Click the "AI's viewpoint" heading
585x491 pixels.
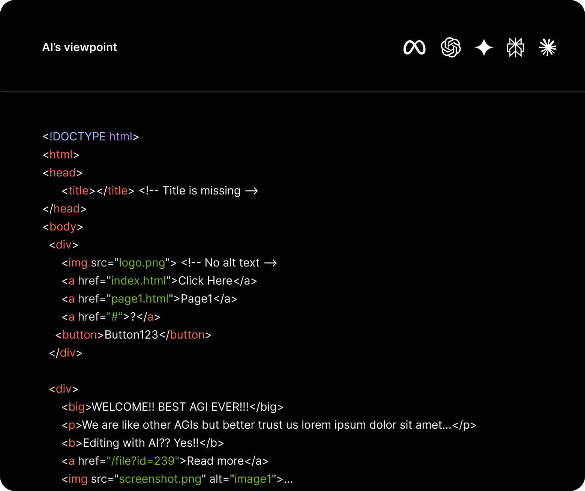point(79,47)
